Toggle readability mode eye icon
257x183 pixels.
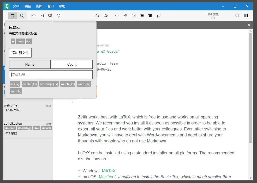tap(106, 16)
